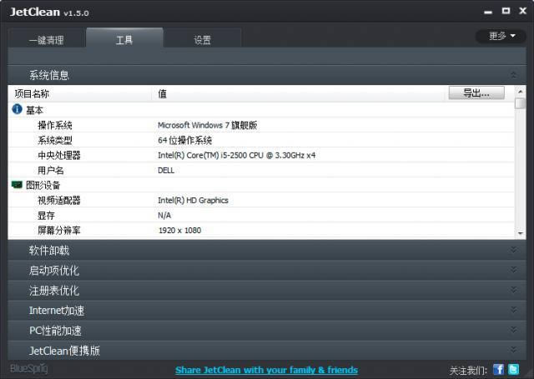The width and height of the screenshot is (534, 379).
Task: Select the 工具 tab
Action: coord(124,39)
